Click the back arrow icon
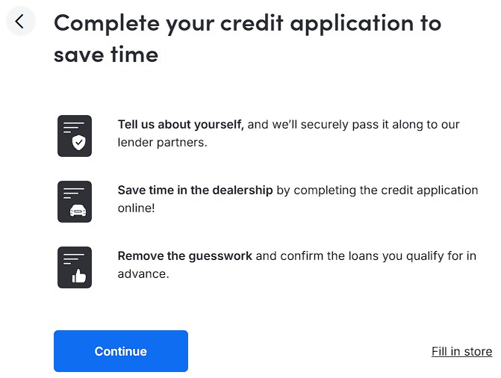Viewport: 501px width, 378px height. [20, 22]
